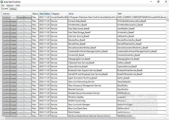
Task: Select the Windows Update value cell
Action: pyautogui.click(x=92, y=97)
